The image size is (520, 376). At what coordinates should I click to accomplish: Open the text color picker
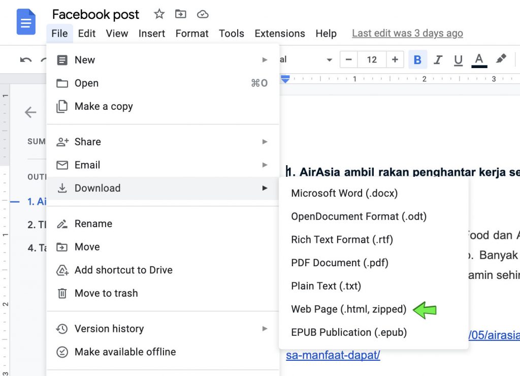479,60
